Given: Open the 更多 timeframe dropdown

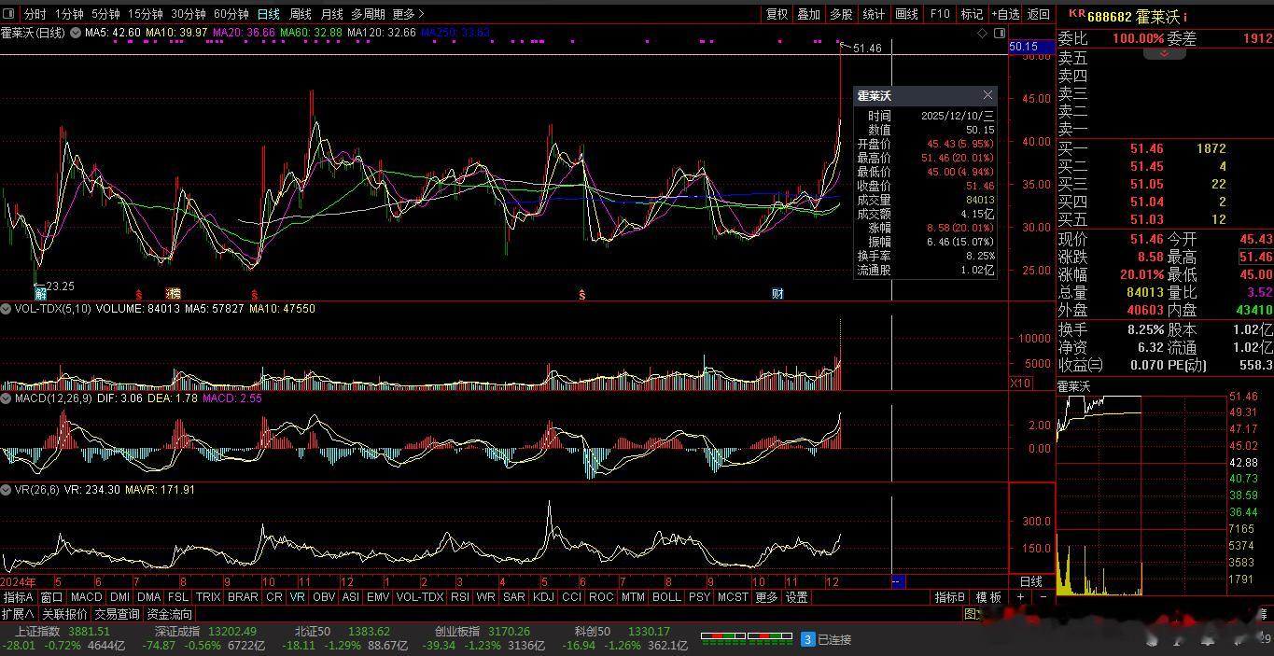Looking at the screenshot, I should pyautogui.click(x=409, y=14).
